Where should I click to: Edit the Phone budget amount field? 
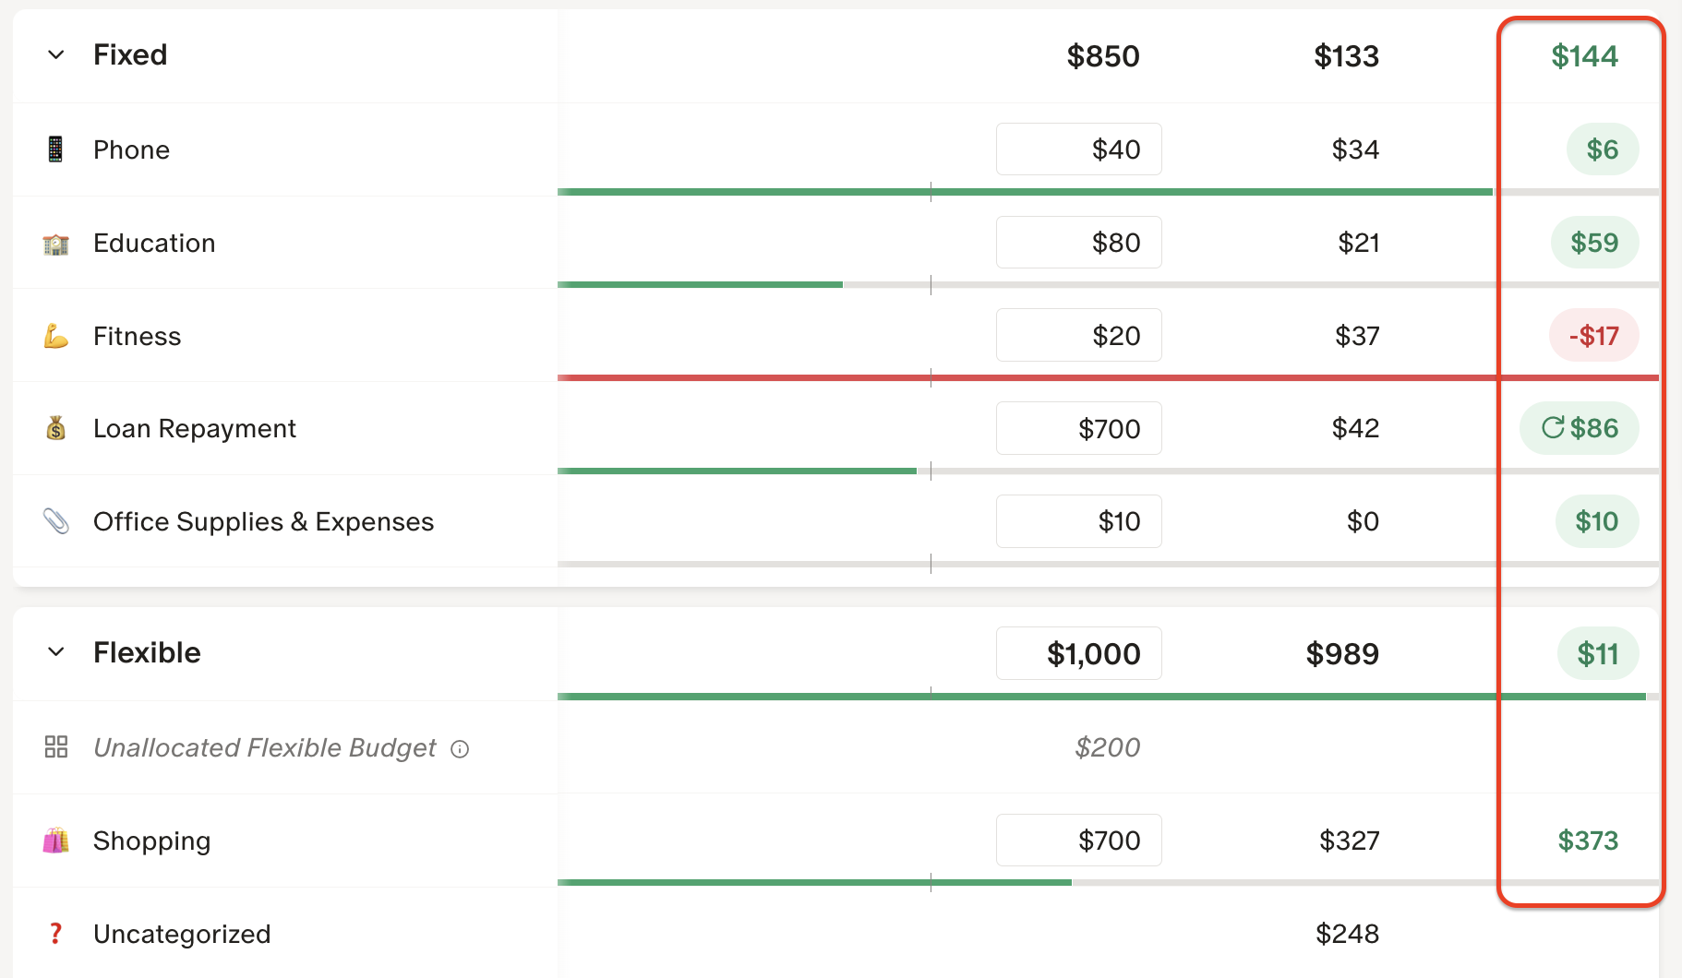[x=1078, y=149]
